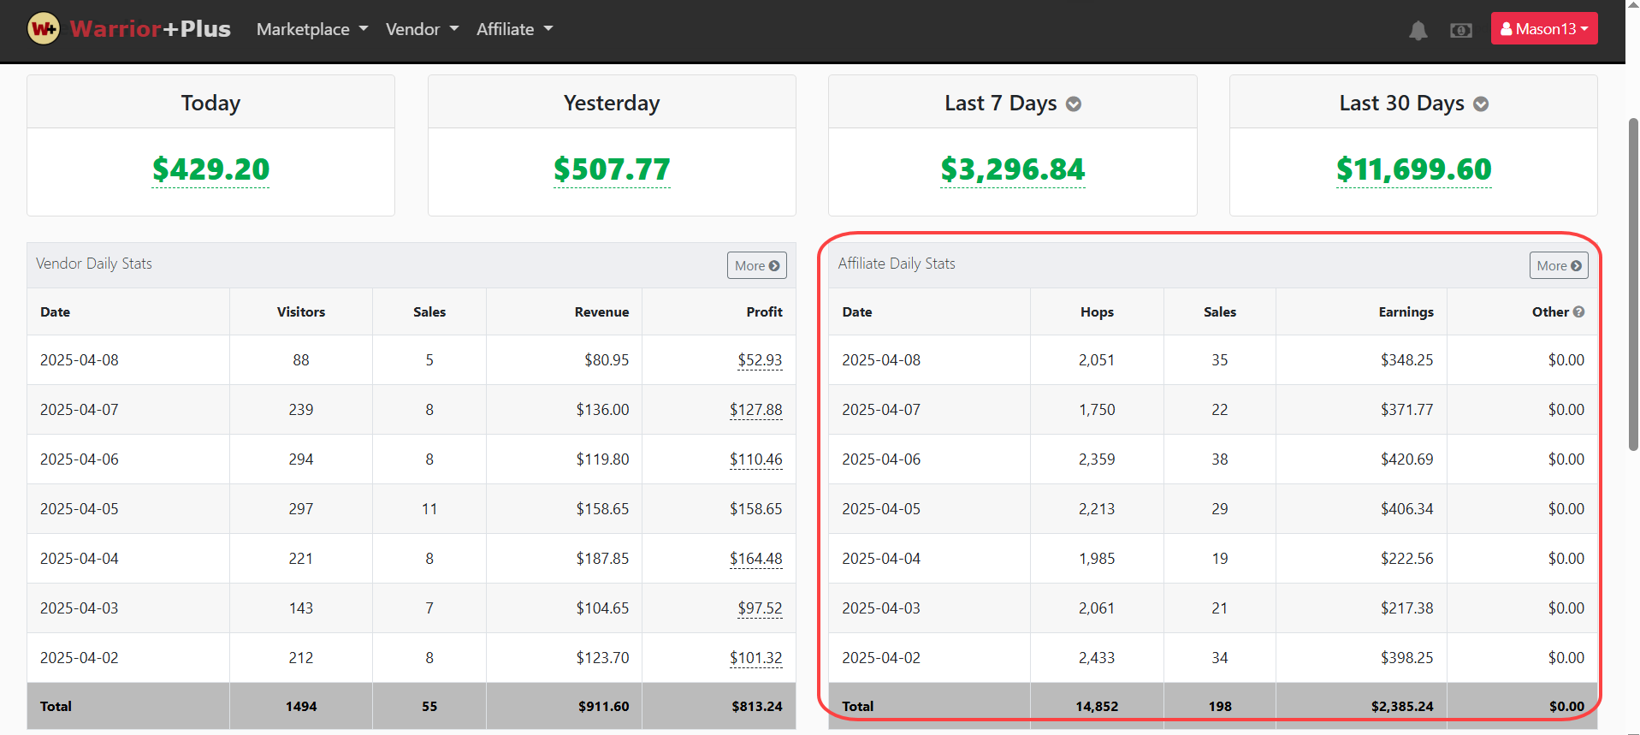
Task: Click the $101.32 profit link
Action: [756, 658]
